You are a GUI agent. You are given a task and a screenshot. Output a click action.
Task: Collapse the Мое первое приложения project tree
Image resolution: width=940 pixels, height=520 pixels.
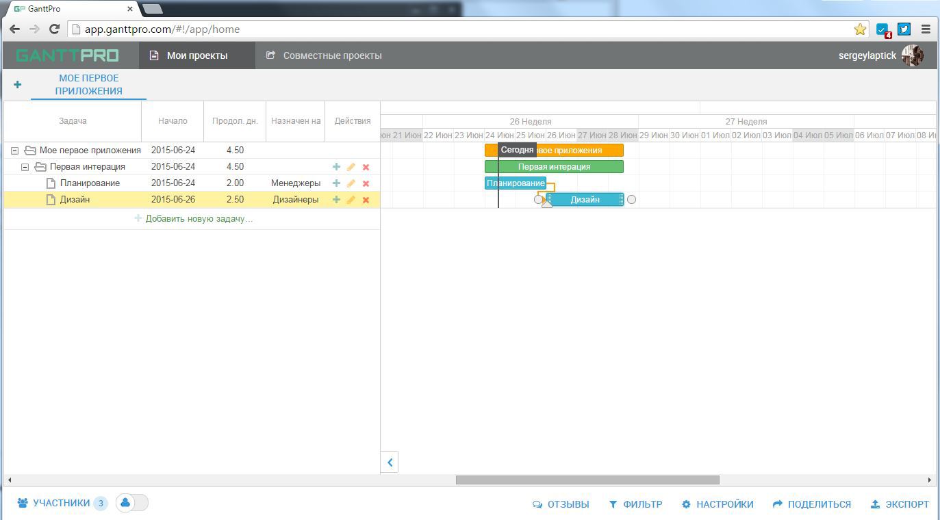click(x=14, y=151)
